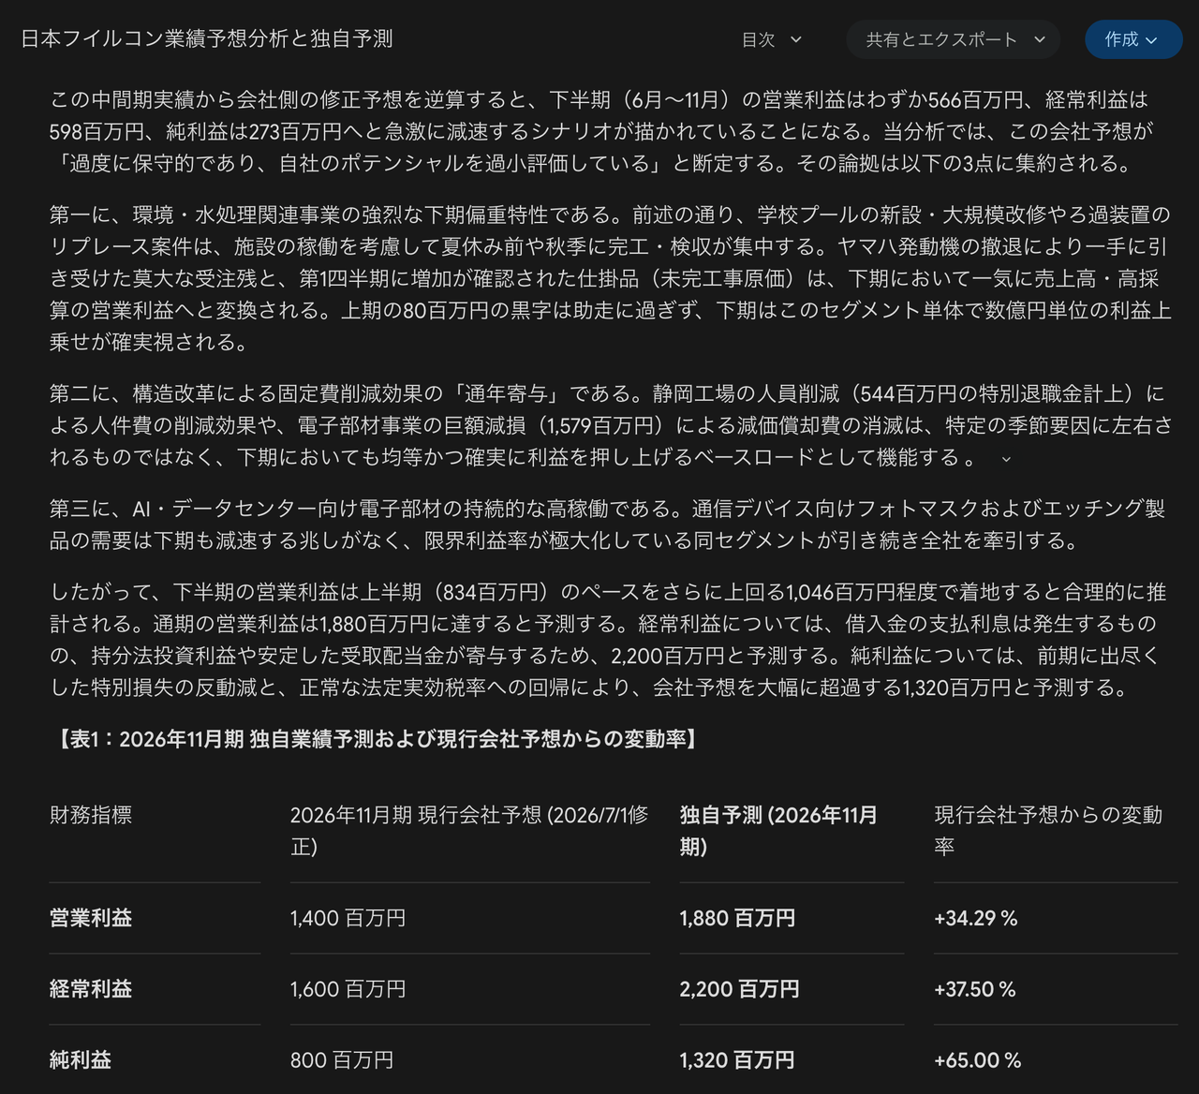Image resolution: width=1199 pixels, height=1094 pixels.
Task: Click the 独自予測 (2026年11月期) column header
Action: (779, 831)
